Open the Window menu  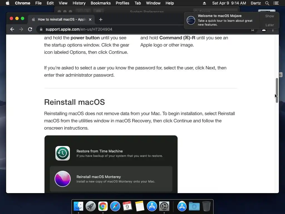(x=153, y=3)
